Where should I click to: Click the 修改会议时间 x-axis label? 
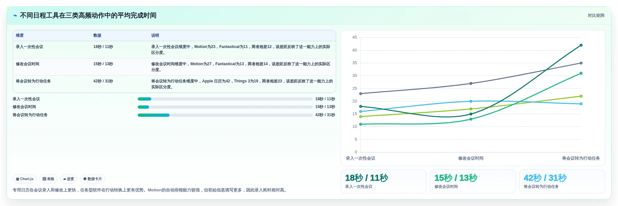click(x=471, y=158)
